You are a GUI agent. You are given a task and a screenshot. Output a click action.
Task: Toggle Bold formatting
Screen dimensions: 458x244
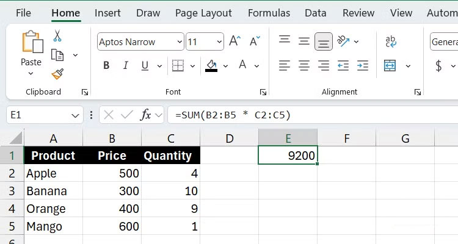[106, 65]
